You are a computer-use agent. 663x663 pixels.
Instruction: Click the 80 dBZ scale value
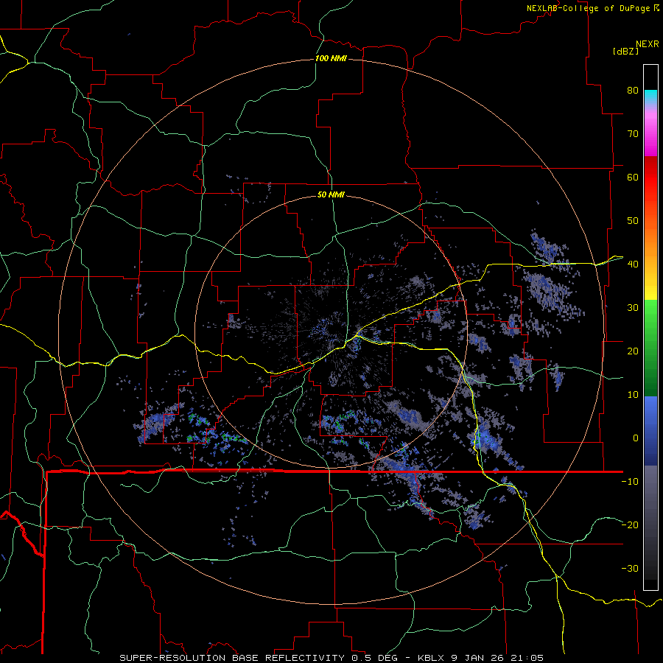(x=633, y=90)
